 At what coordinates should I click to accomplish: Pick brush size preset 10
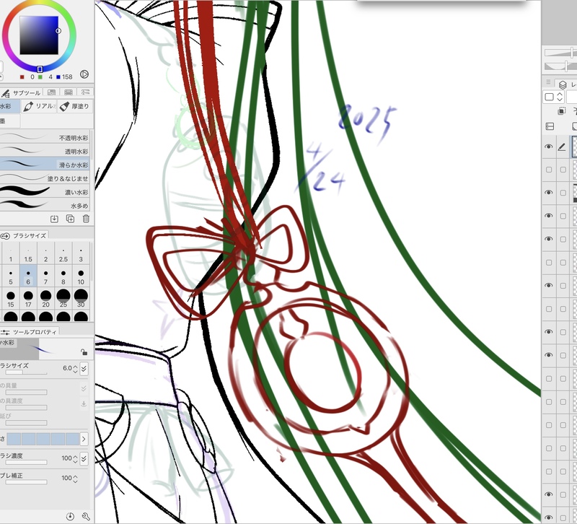81,277
